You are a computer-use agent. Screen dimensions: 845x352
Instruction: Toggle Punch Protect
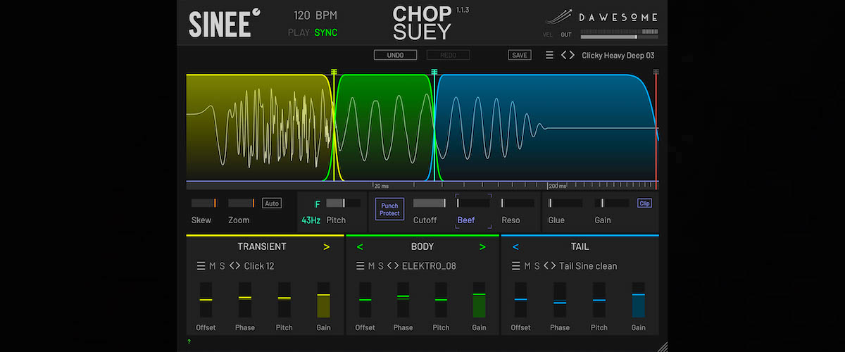389,209
